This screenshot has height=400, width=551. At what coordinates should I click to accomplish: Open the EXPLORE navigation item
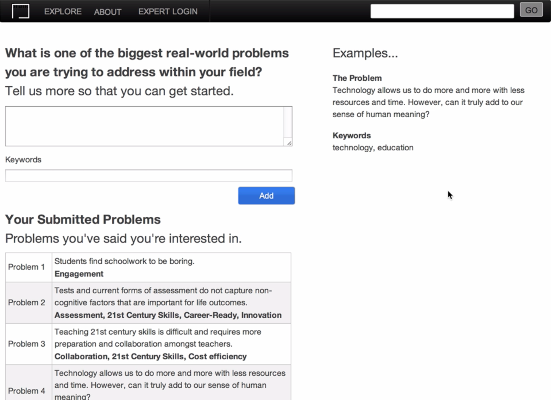(x=63, y=11)
